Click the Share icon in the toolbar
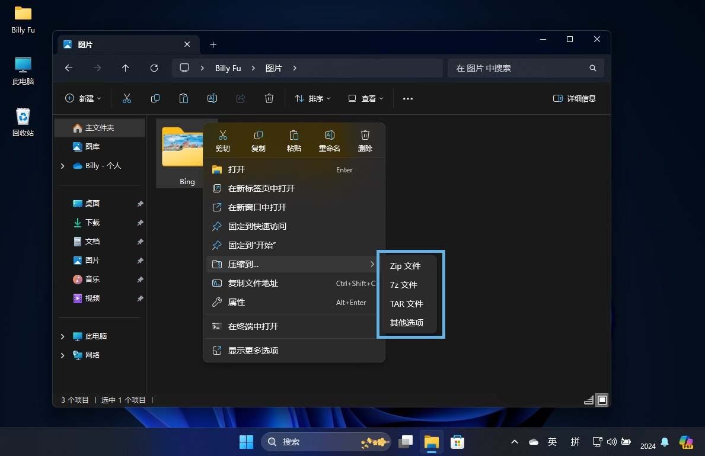The height and width of the screenshot is (456, 705). (x=241, y=98)
